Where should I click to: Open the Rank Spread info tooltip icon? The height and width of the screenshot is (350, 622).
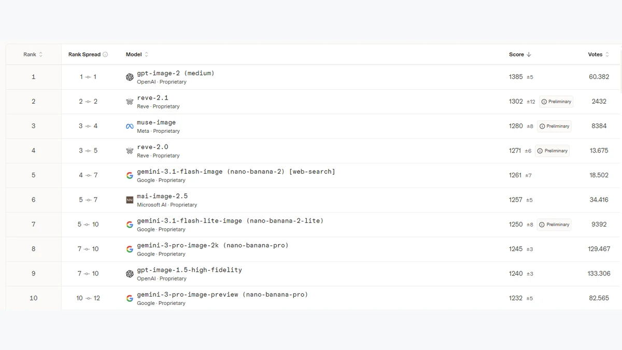105,54
